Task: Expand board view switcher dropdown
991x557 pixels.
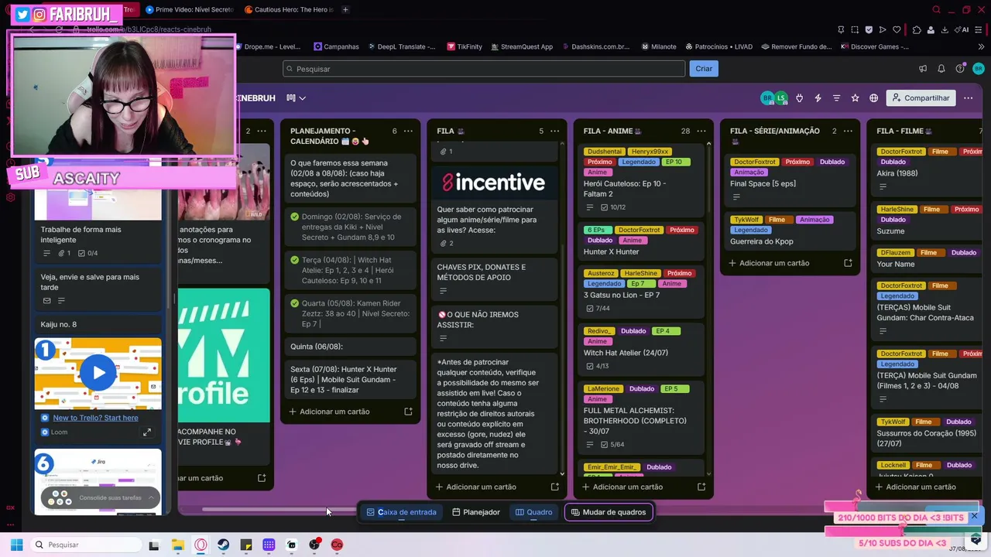Action: coord(296,98)
